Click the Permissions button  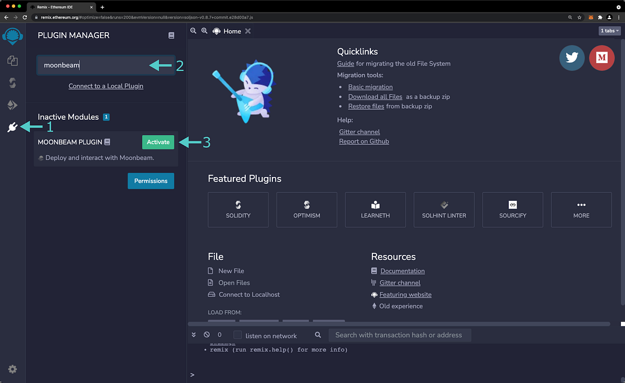151,181
